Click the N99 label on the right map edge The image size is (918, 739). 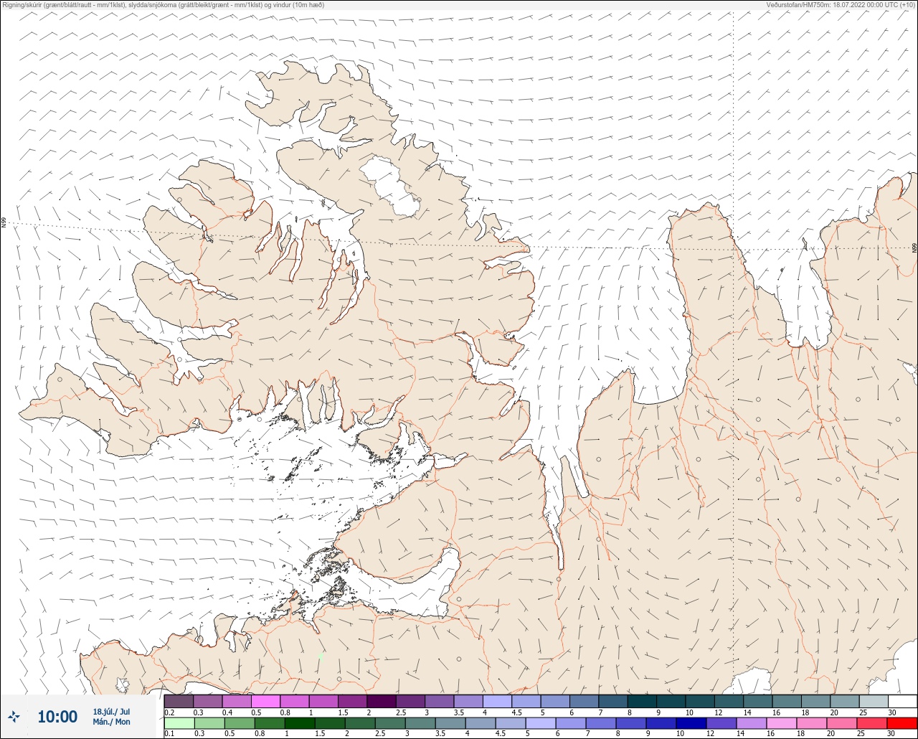(914, 248)
